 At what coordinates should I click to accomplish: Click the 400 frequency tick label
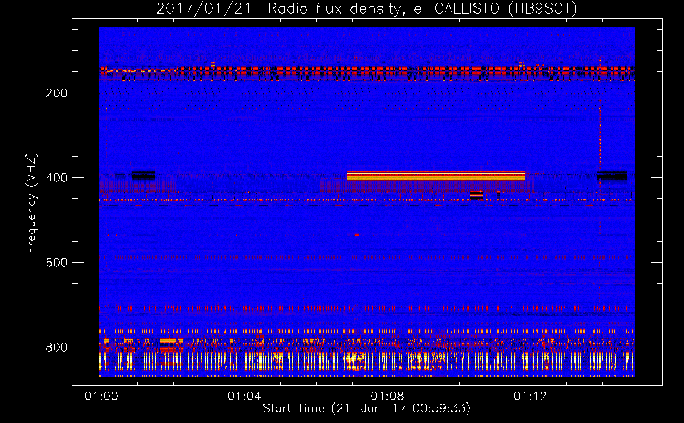tap(57, 178)
